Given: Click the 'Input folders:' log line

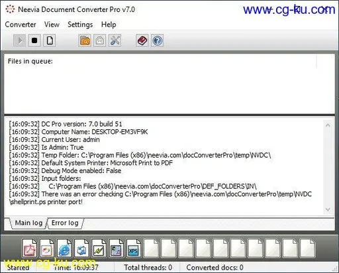Looking at the screenshot, I should [45, 178].
